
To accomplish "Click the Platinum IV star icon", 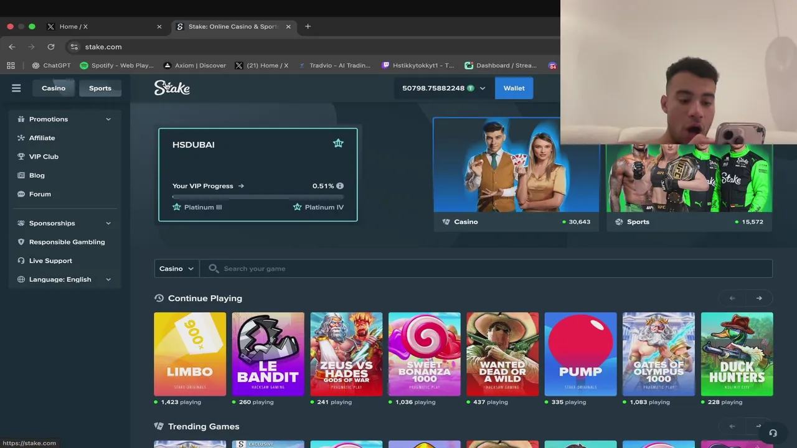I will coord(297,207).
